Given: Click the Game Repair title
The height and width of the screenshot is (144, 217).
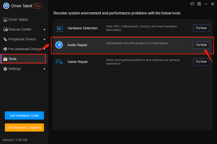Looking at the screenshot, I should point(77,62).
